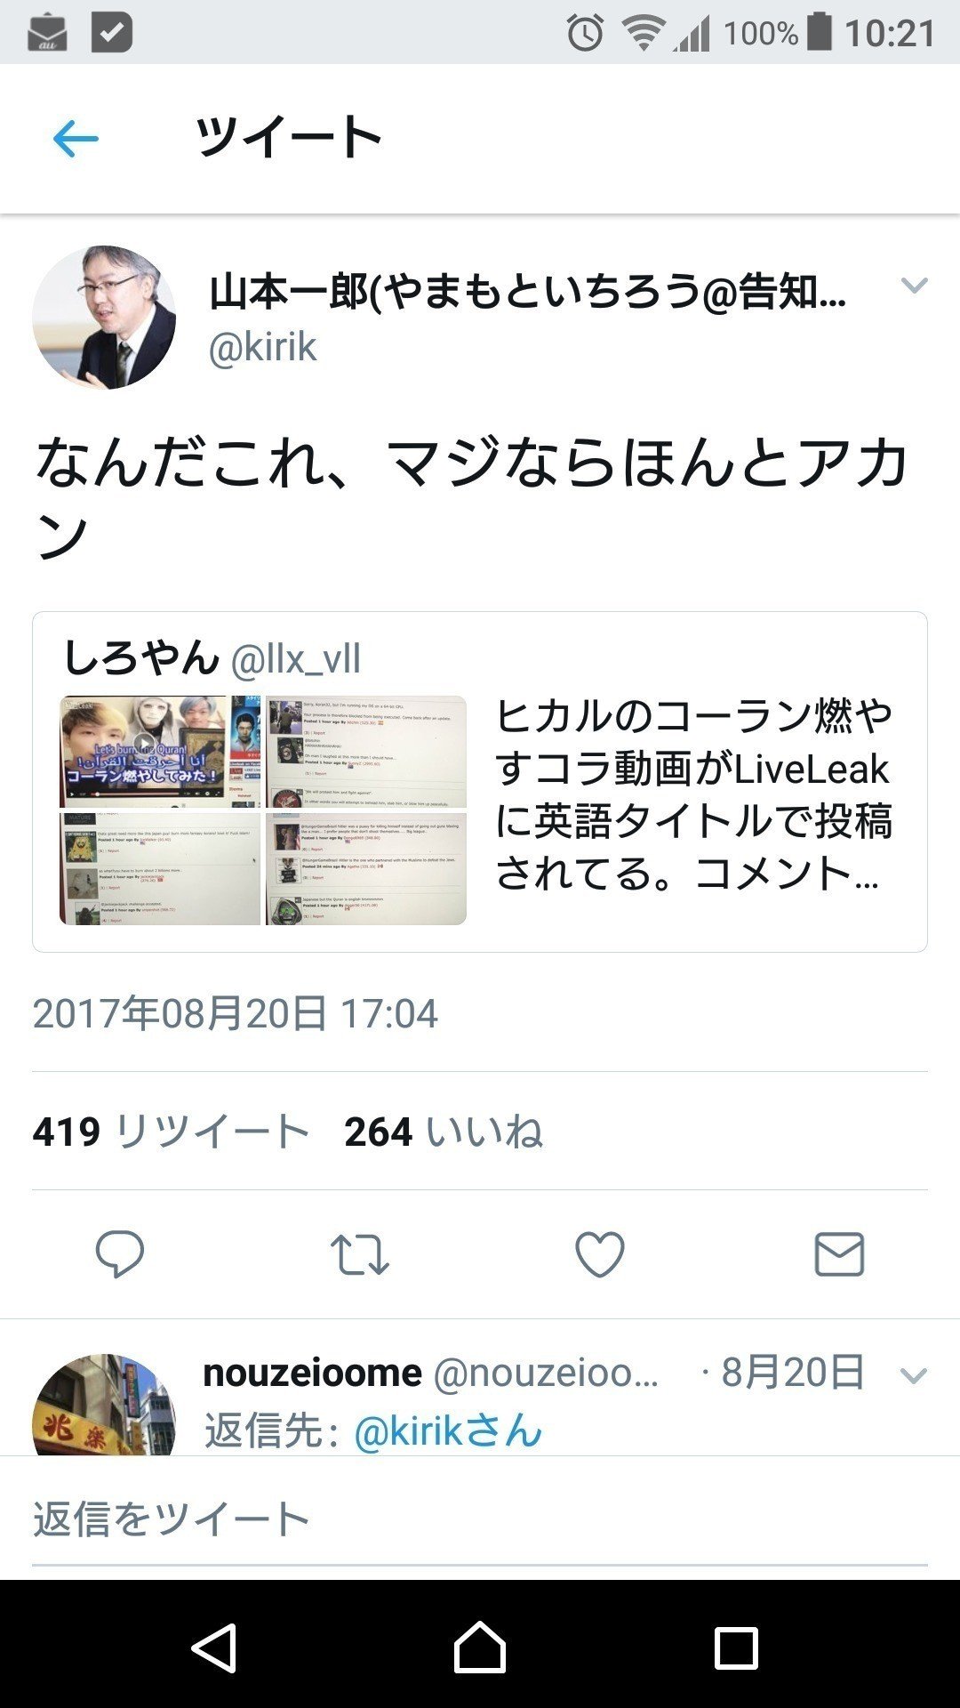Tap the Android home button
This screenshot has height=1708, width=960.
click(x=480, y=1648)
